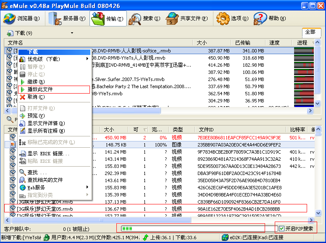Screen dimensions: 326x243
Task: Click the Web服务 globe icon in menu
Action: 22,188
